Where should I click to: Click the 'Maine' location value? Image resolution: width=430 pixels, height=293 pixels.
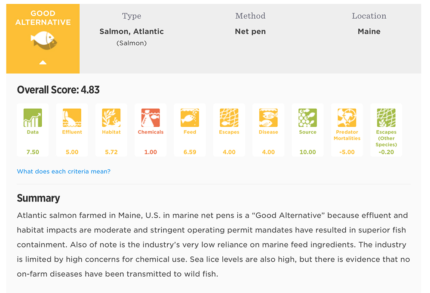(x=369, y=31)
